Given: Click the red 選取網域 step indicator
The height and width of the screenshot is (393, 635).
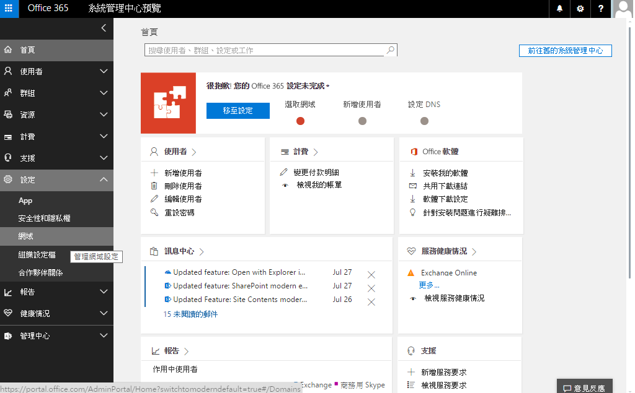Looking at the screenshot, I should pyautogui.click(x=300, y=121).
